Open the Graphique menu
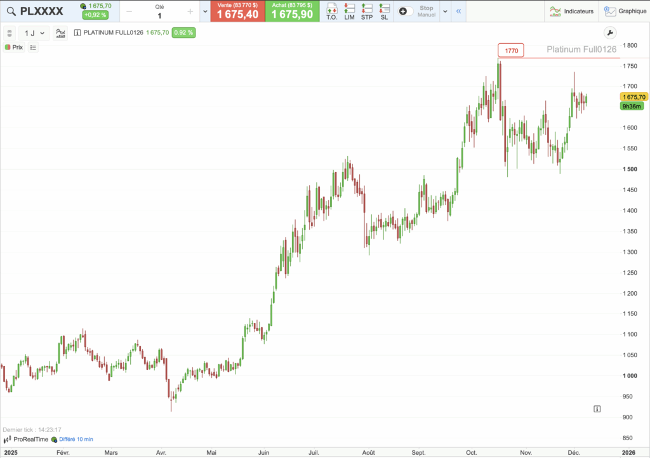 coord(625,11)
